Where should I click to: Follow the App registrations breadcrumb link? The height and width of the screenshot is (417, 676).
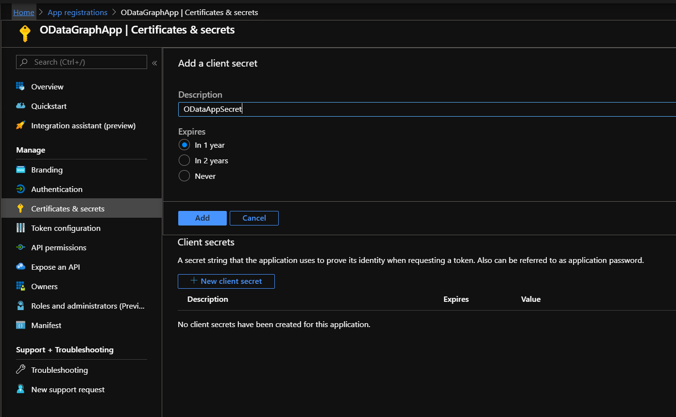[78, 12]
